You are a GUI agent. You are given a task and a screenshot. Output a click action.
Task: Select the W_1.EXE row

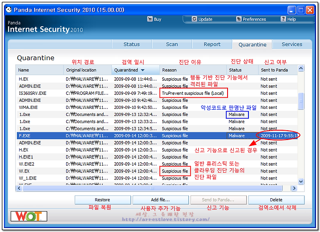tap(157, 178)
